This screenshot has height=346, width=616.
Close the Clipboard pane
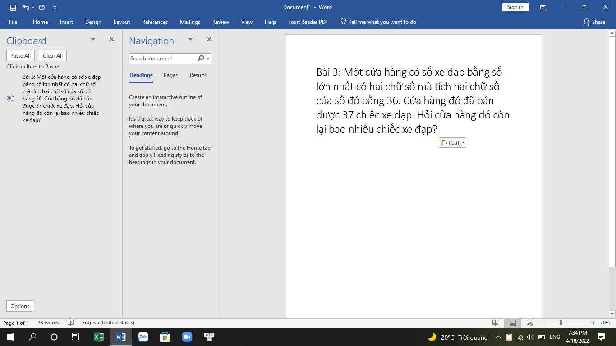(x=112, y=40)
